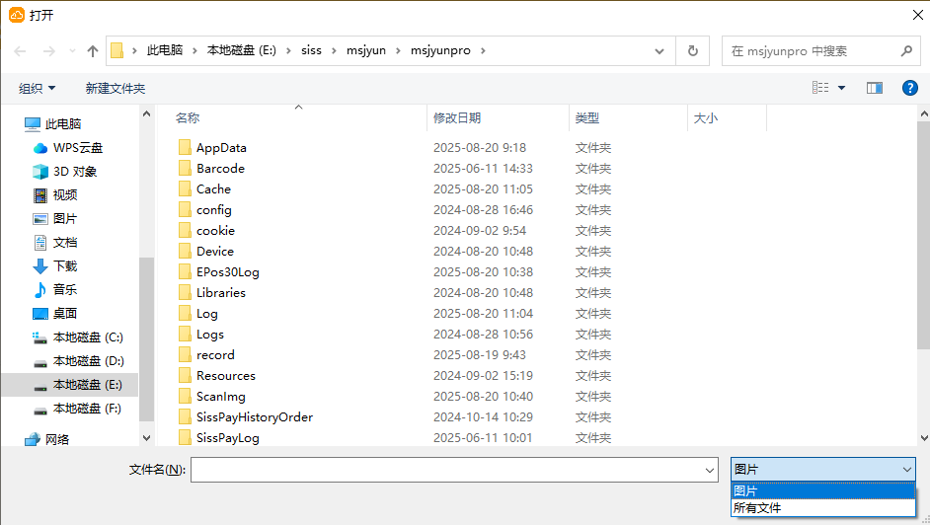The image size is (930, 525).
Task: Open the file name history dropdown
Action: (x=710, y=470)
